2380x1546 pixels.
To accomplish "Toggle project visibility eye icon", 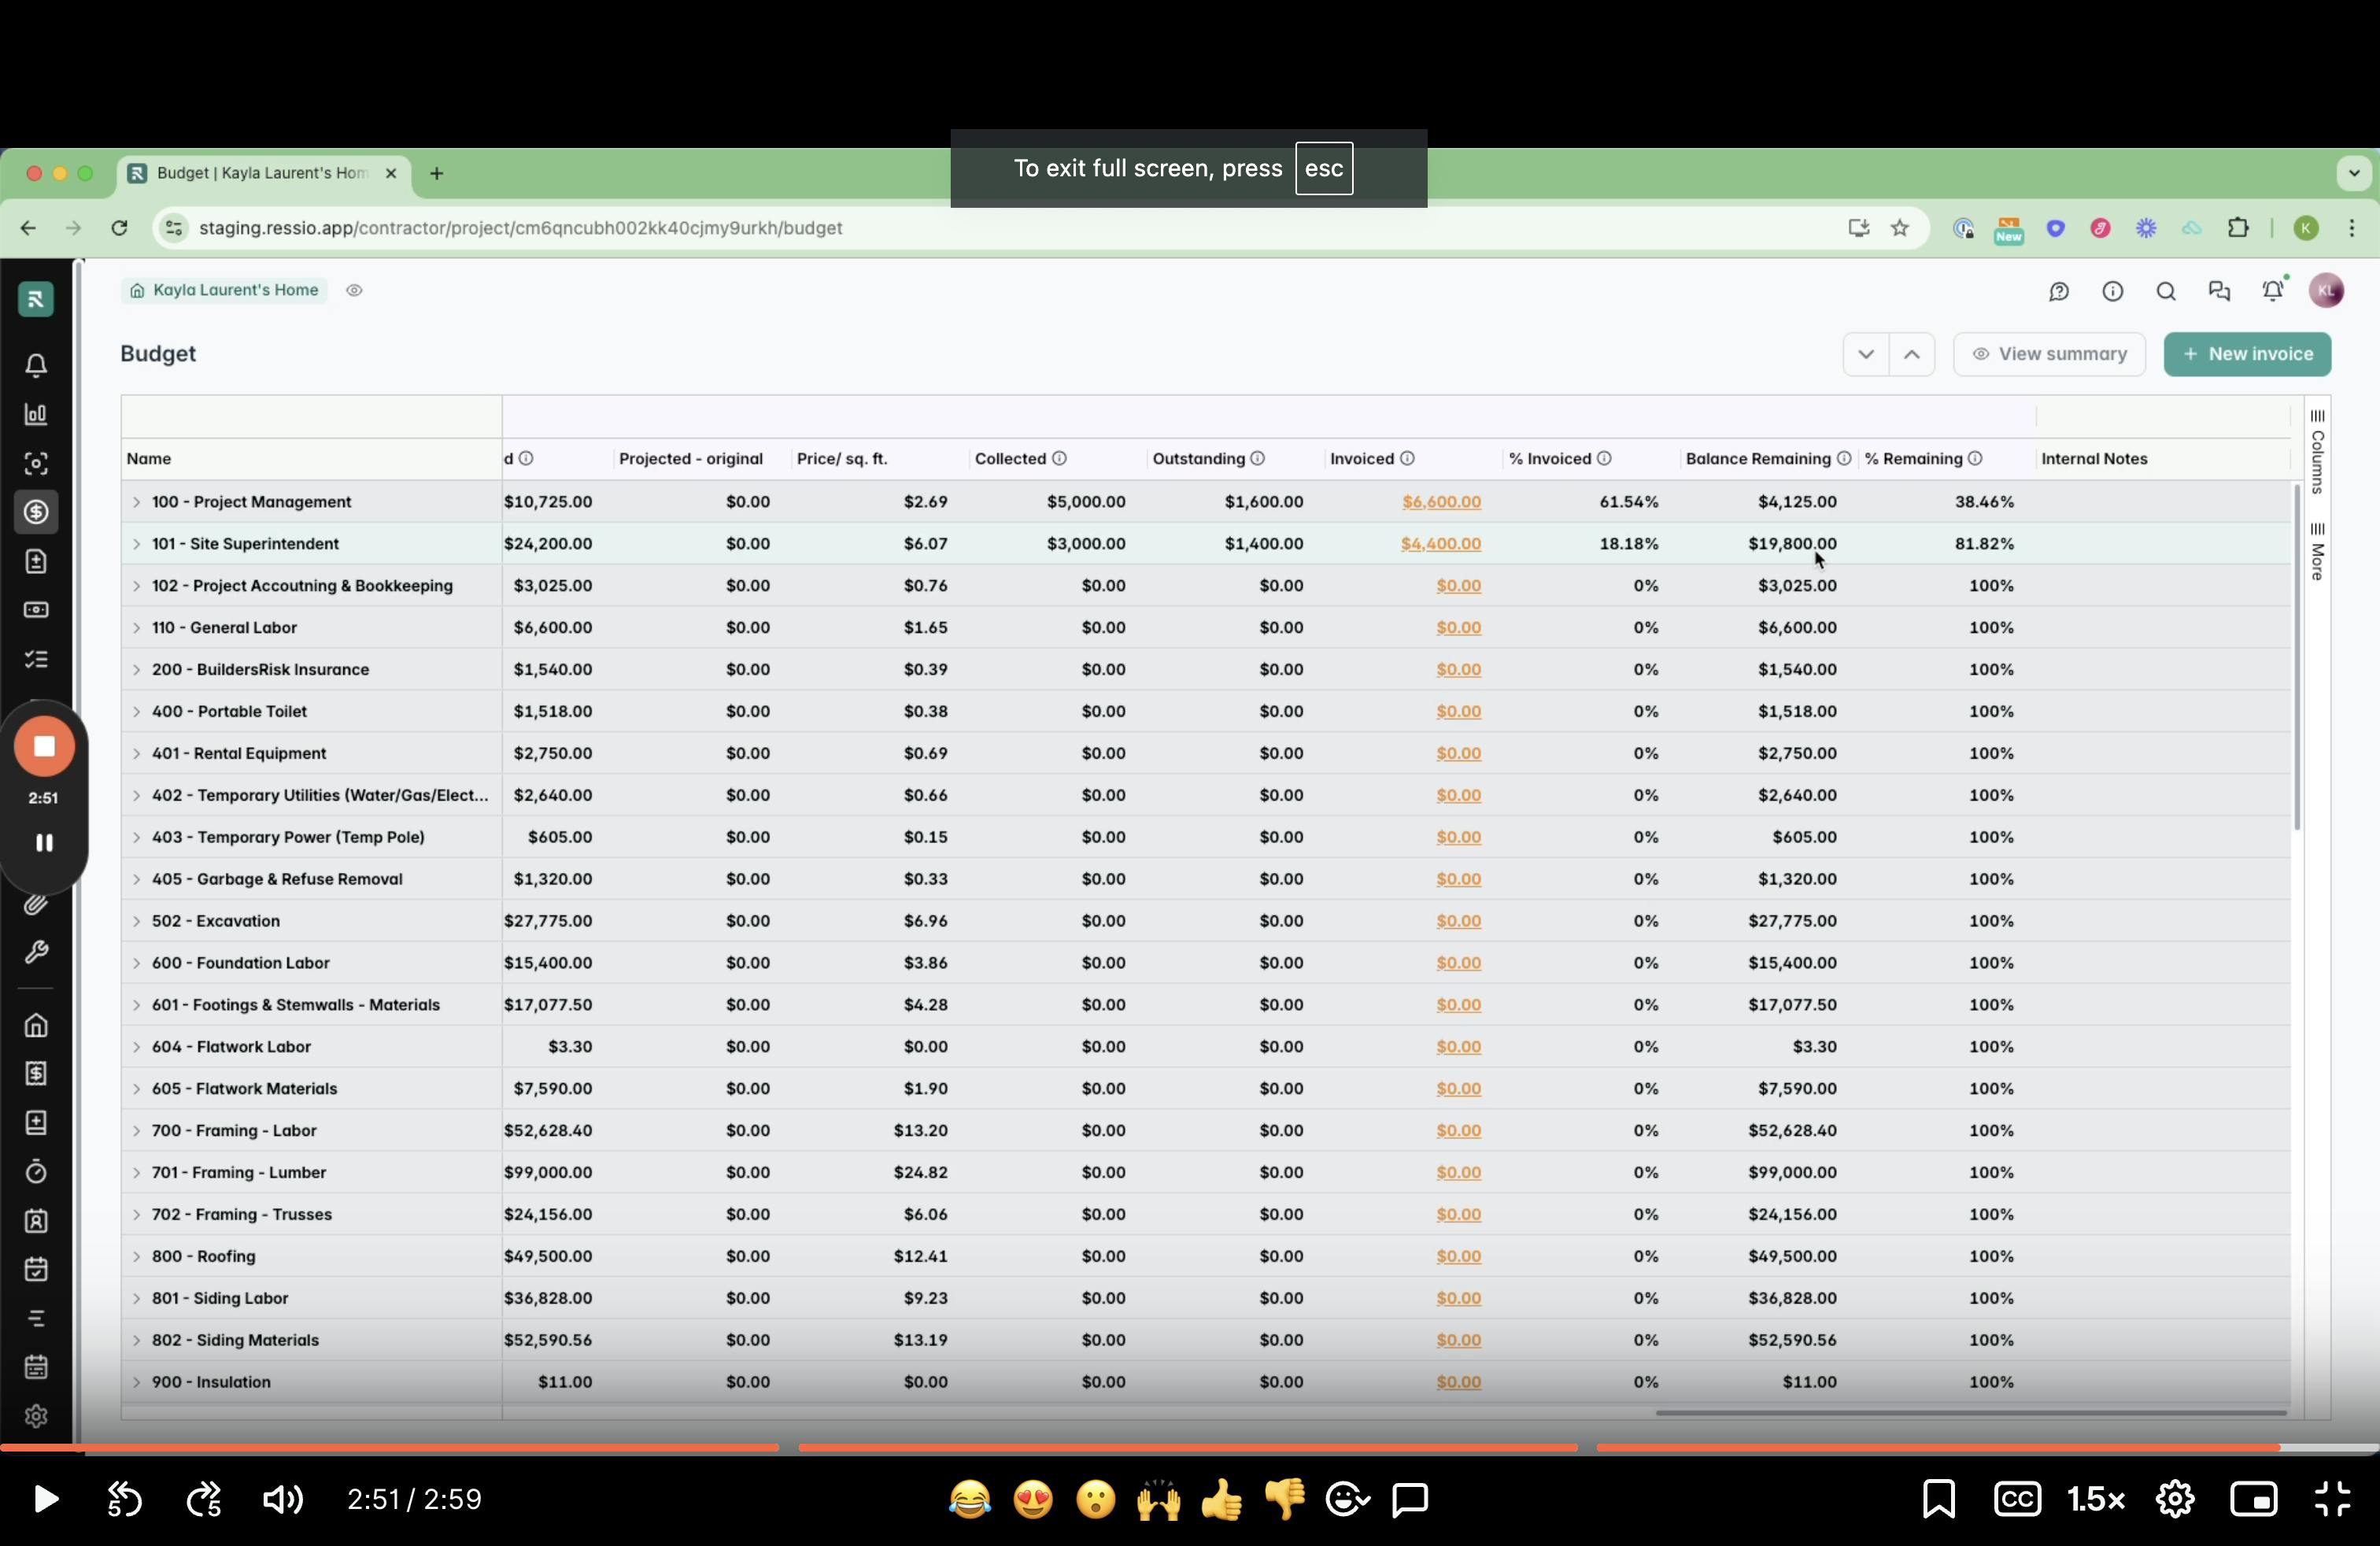I will point(354,290).
